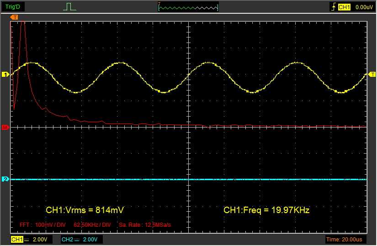Click the CH2 2.00V vertical scale value
The width and height of the screenshot is (377, 246).
click(x=90, y=240)
